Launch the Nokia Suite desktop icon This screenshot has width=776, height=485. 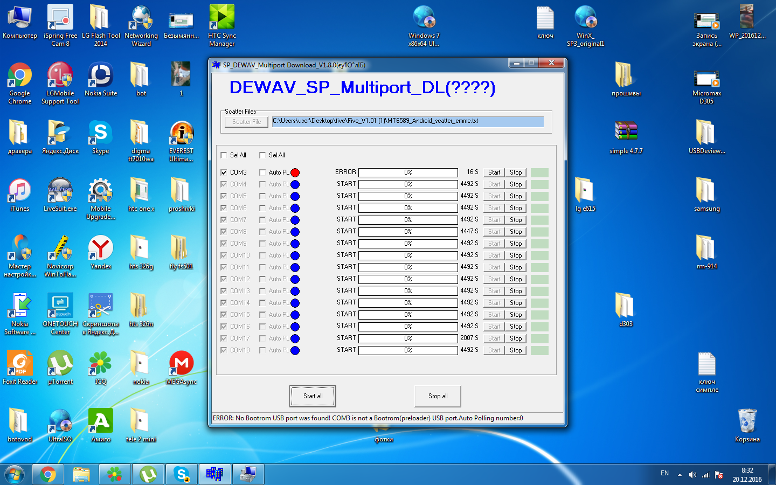point(101,77)
